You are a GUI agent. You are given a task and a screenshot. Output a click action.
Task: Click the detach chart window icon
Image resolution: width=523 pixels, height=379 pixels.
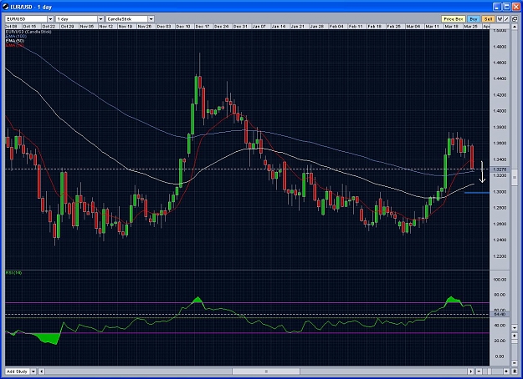[x=515, y=19]
